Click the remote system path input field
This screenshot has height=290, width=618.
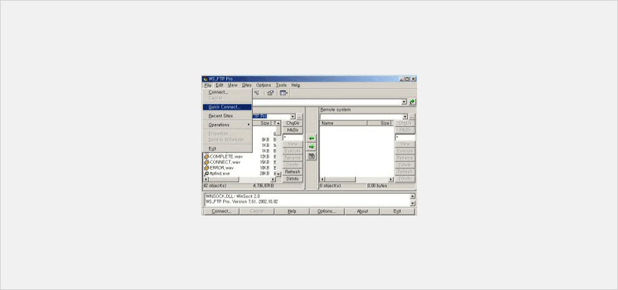click(x=361, y=117)
